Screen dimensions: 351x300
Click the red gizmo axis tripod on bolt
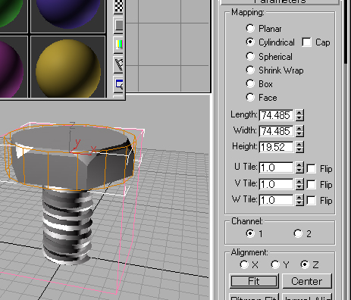83,148
